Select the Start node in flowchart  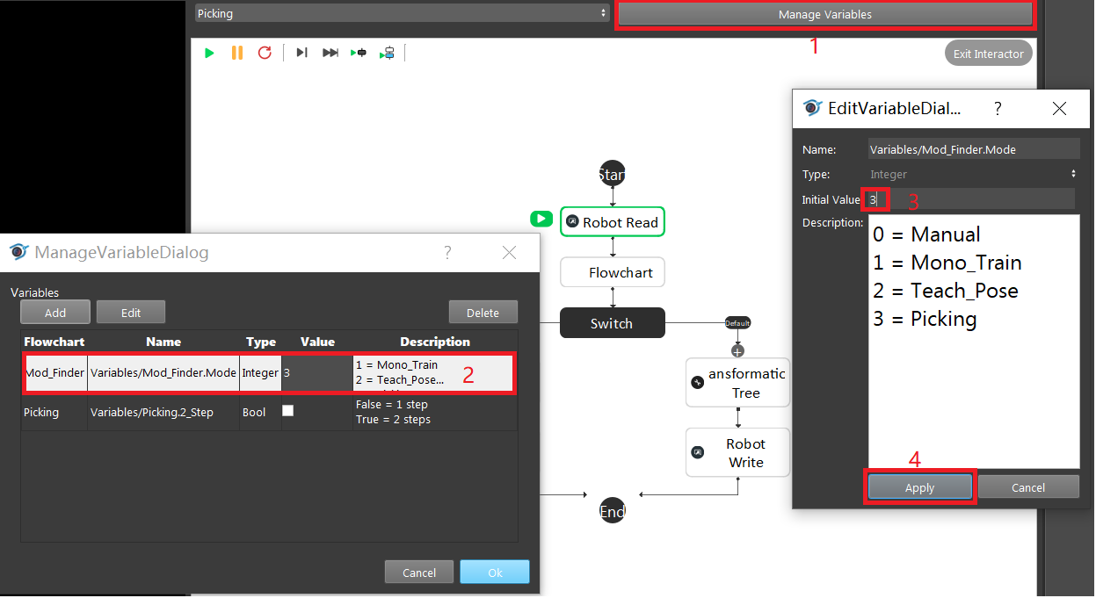click(x=612, y=174)
